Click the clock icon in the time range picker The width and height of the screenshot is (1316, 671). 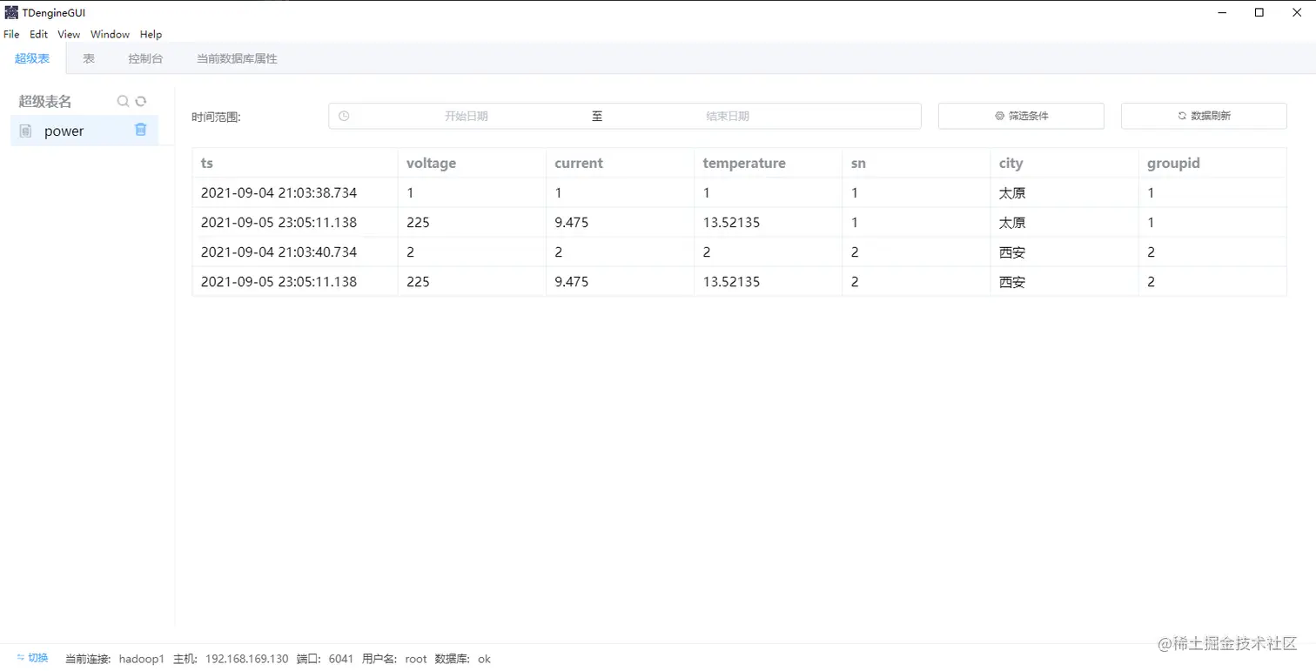344,115
